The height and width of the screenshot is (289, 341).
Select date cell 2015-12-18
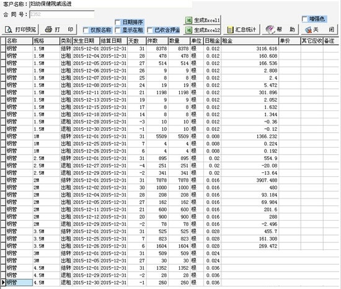coord(86,114)
